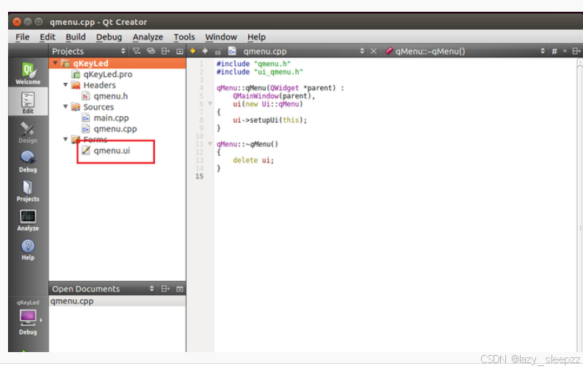Open the Analyze mode
This screenshot has width=583, height=369.
point(28,220)
